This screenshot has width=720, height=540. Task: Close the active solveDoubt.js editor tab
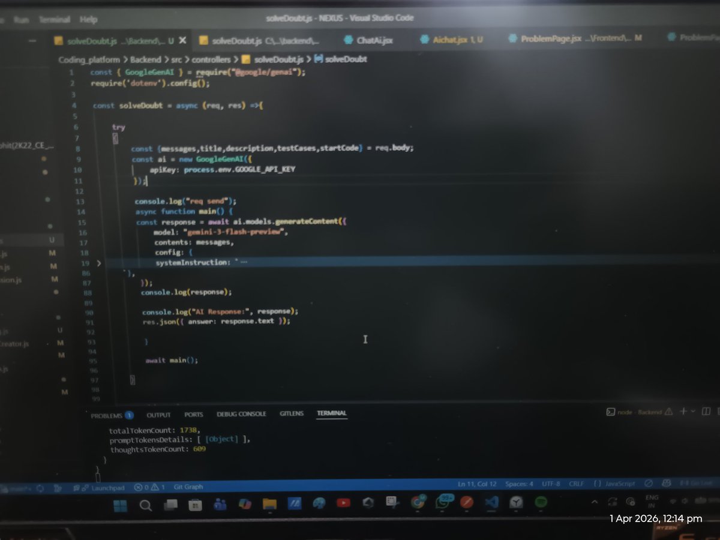pyautogui.click(x=183, y=40)
